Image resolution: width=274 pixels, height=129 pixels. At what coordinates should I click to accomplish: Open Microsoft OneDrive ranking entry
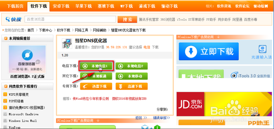coord(24,114)
